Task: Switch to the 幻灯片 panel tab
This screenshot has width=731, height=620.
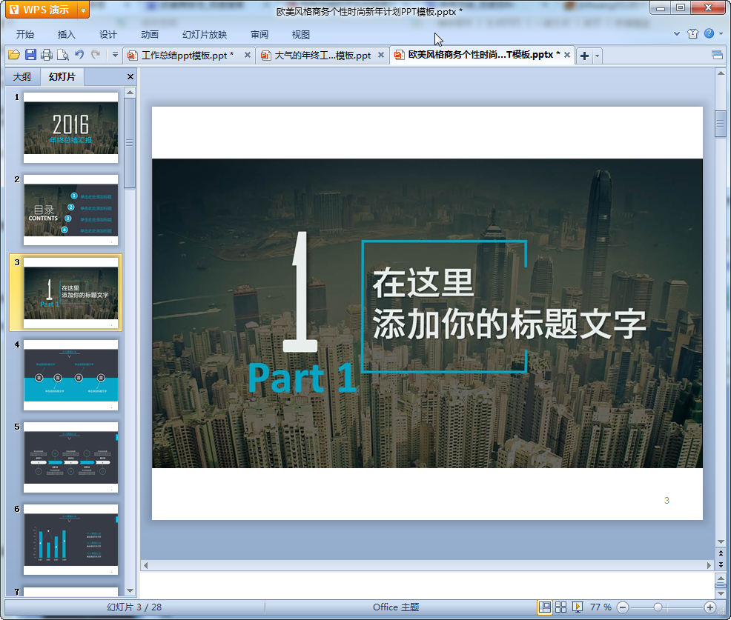Action: tap(62, 77)
